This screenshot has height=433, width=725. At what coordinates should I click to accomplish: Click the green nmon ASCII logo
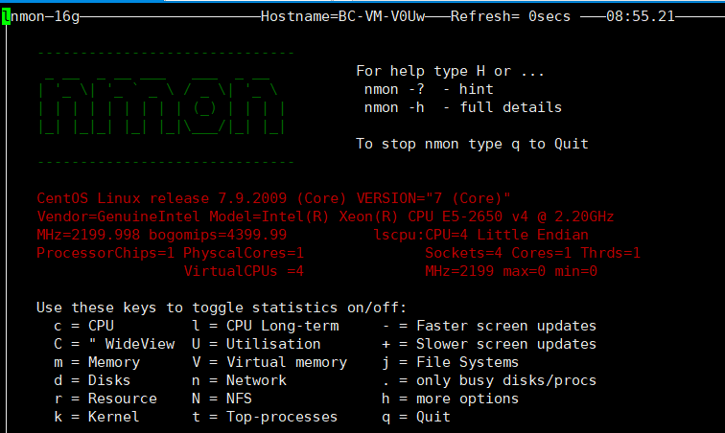tap(162, 107)
